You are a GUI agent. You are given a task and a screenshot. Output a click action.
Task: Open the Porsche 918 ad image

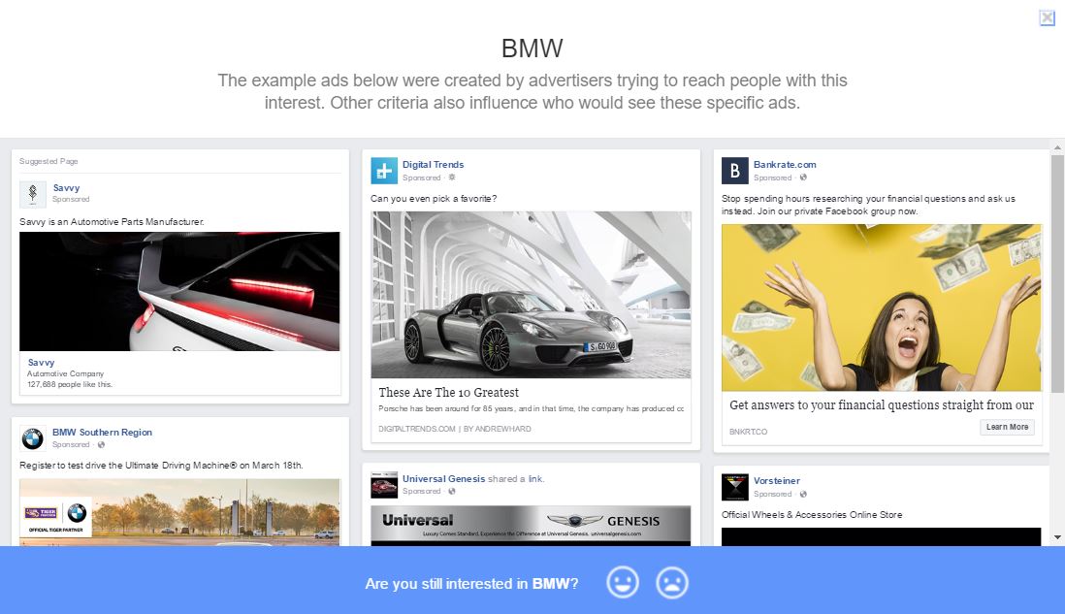(x=531, y=295)
